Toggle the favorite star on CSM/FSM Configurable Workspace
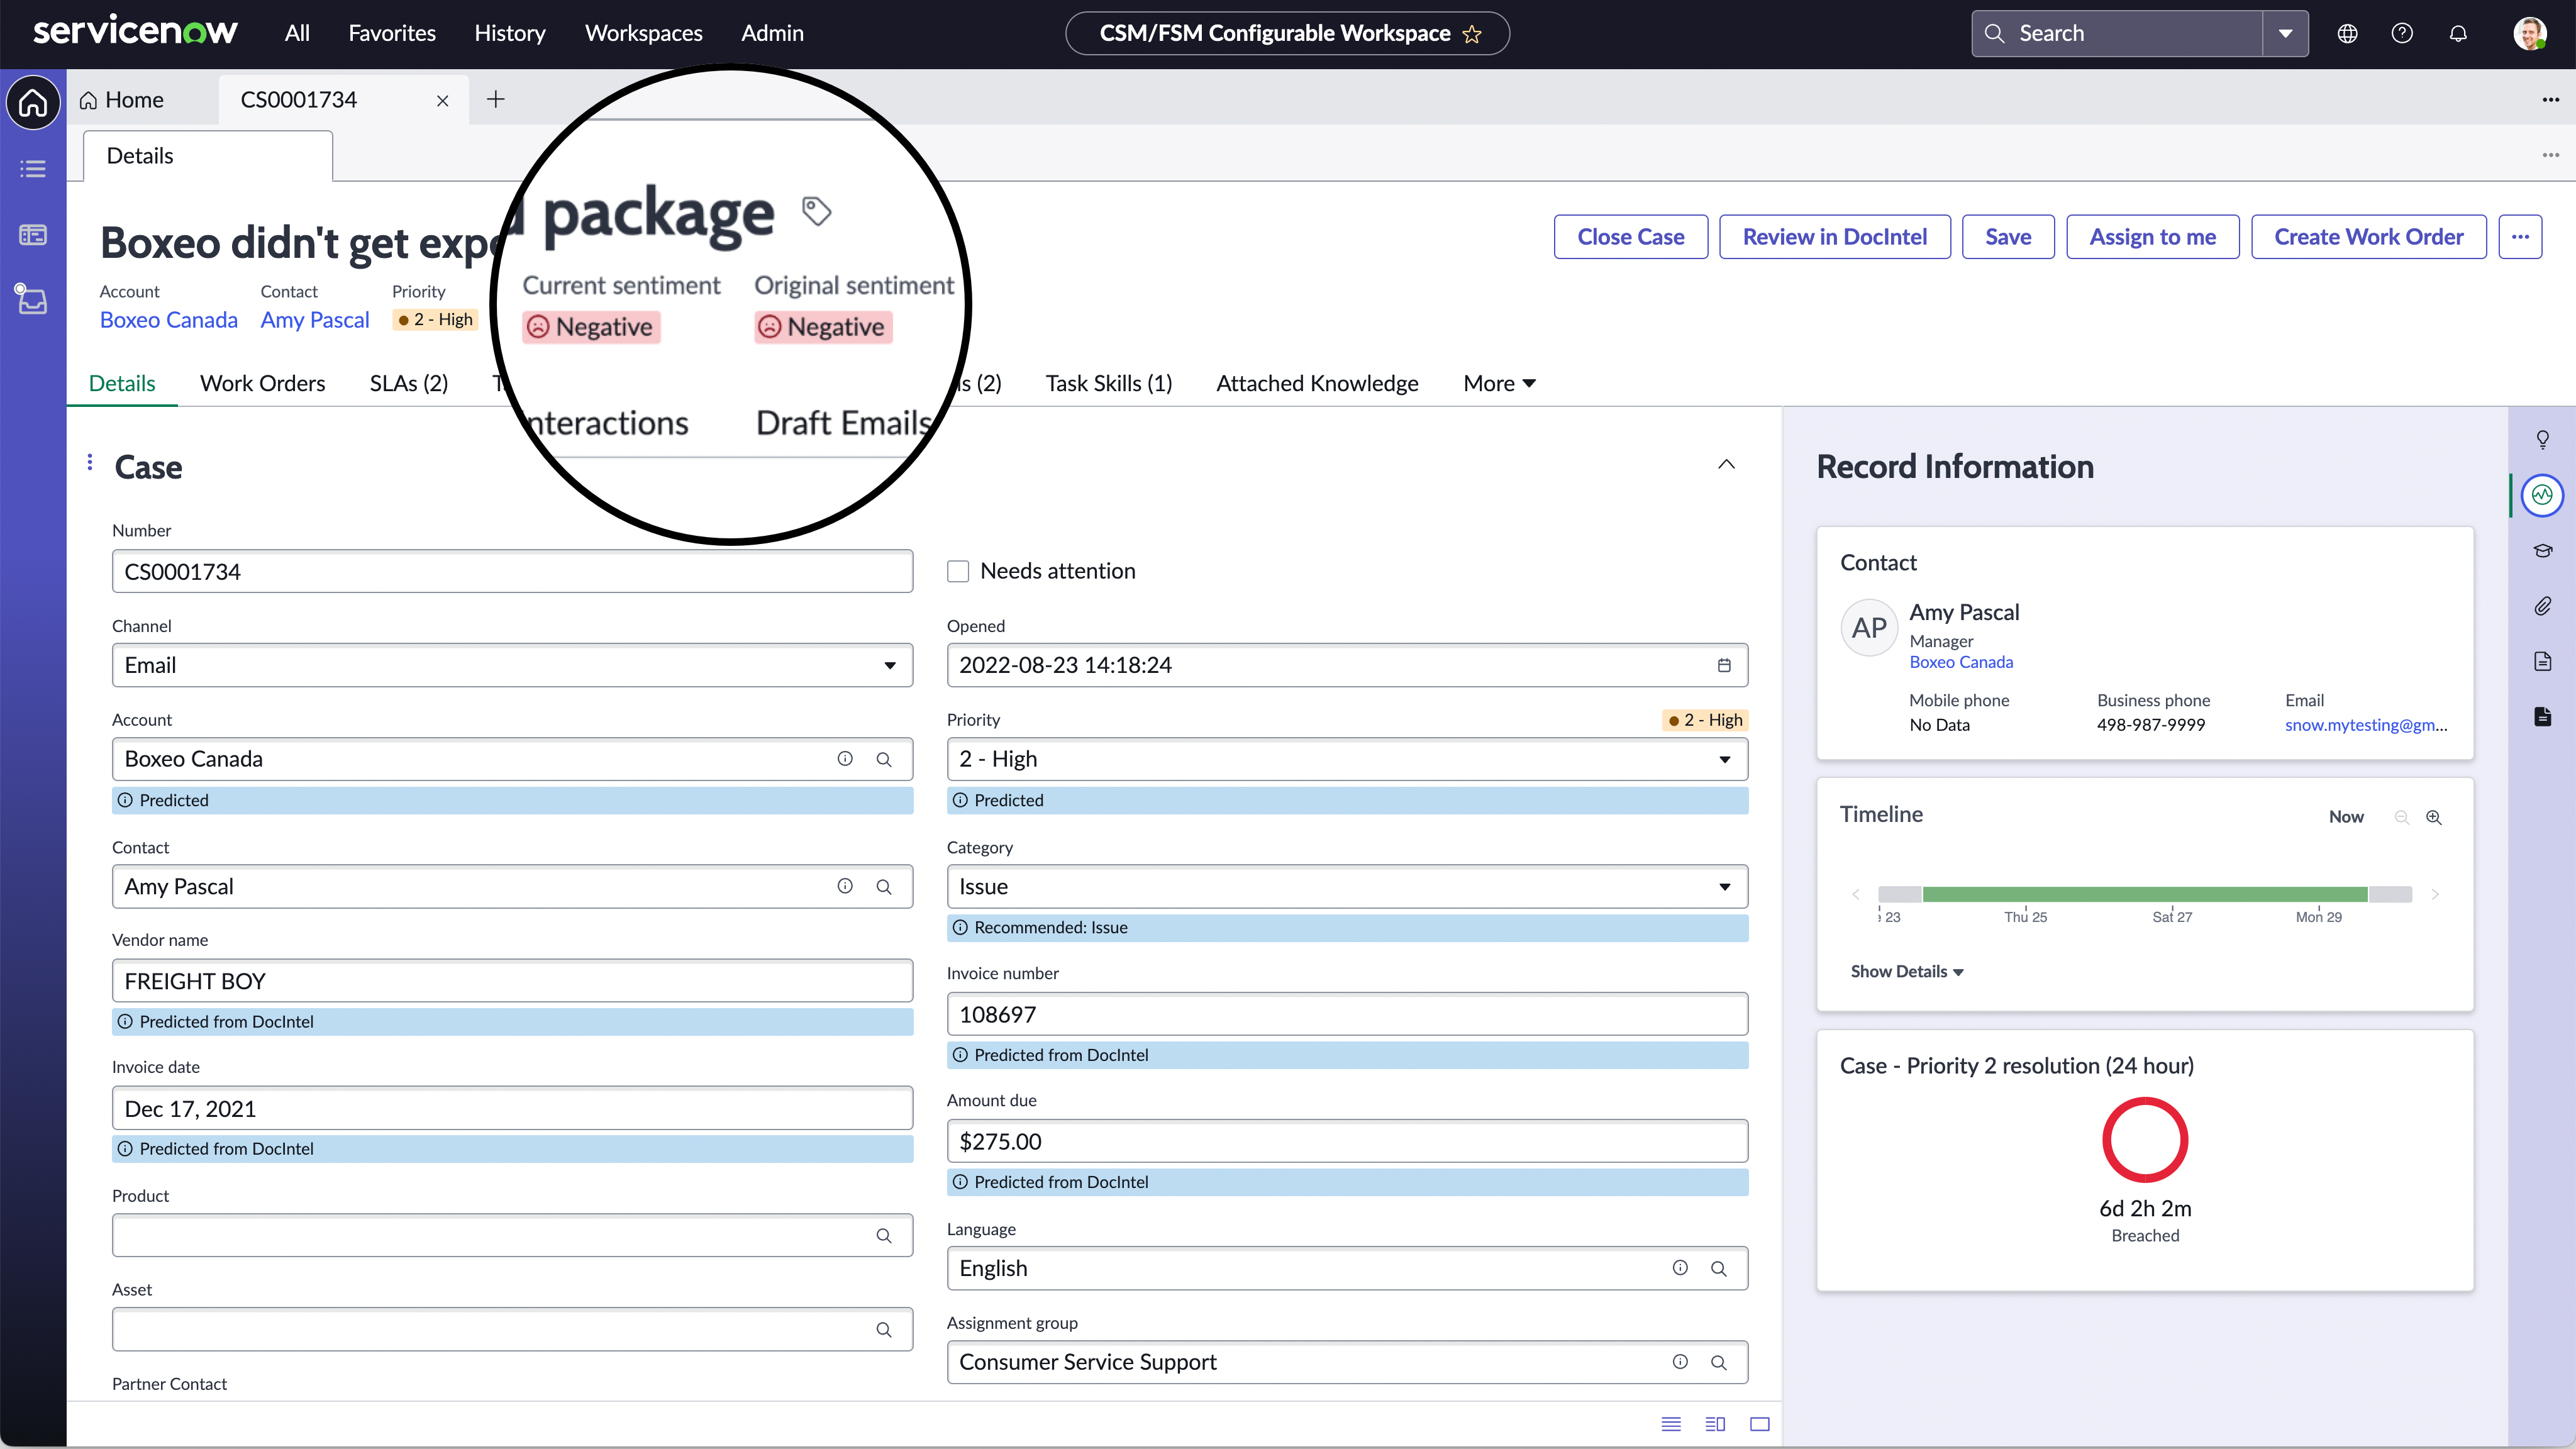The height and width of the screenshot is (1449, 2576). pos(1472,35)
